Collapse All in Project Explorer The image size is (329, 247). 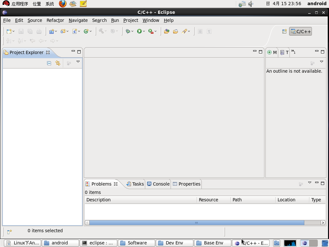[x=49, y=63]
